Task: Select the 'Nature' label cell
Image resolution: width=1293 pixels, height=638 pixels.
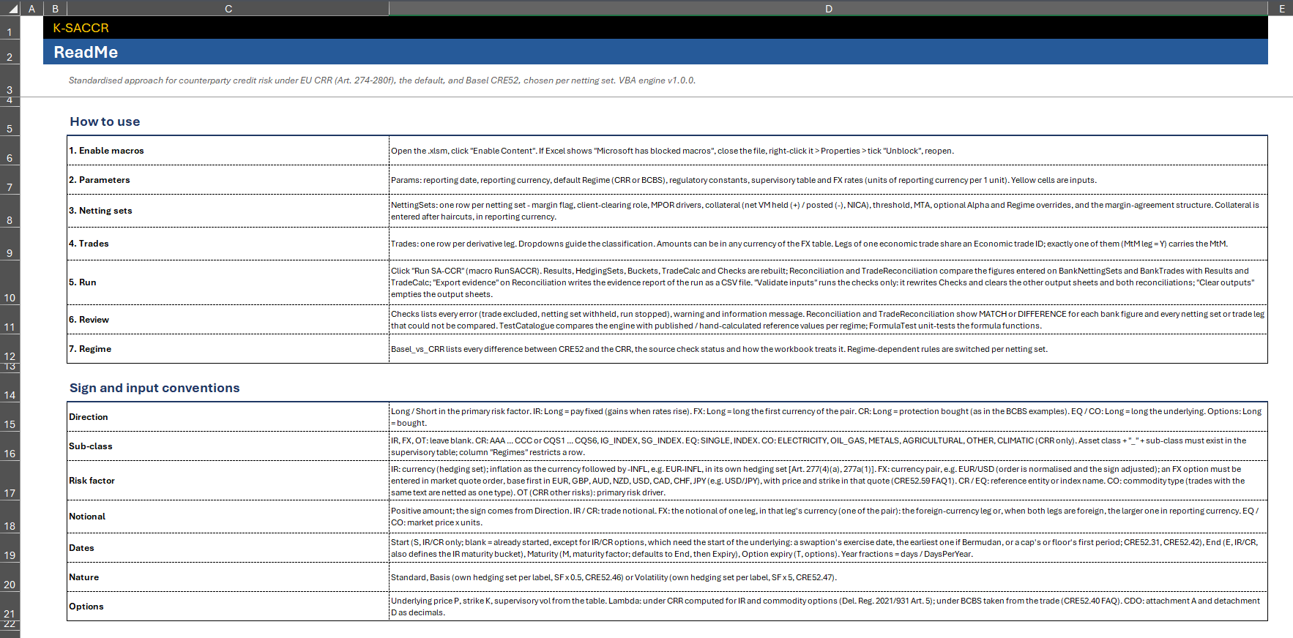Action: 228,577
